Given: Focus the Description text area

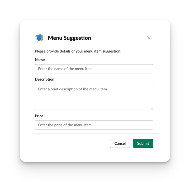Looking at the screenshot, I should click(94, 97).
